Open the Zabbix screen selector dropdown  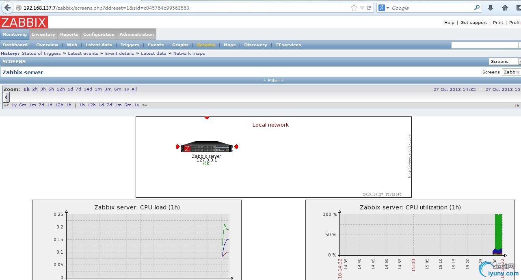pyautogui.click(x=512, y=72)
